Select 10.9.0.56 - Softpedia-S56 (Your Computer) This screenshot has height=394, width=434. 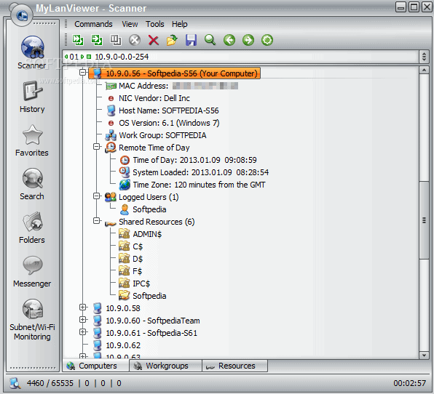click(174, 73)
